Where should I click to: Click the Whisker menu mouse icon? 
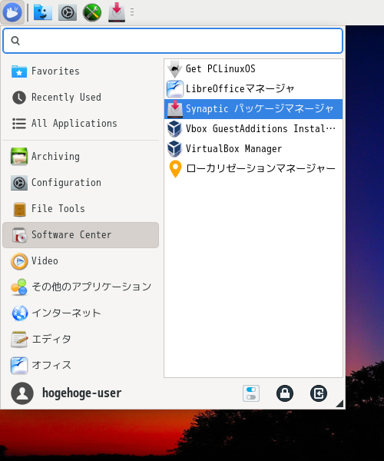click(12, 12)
